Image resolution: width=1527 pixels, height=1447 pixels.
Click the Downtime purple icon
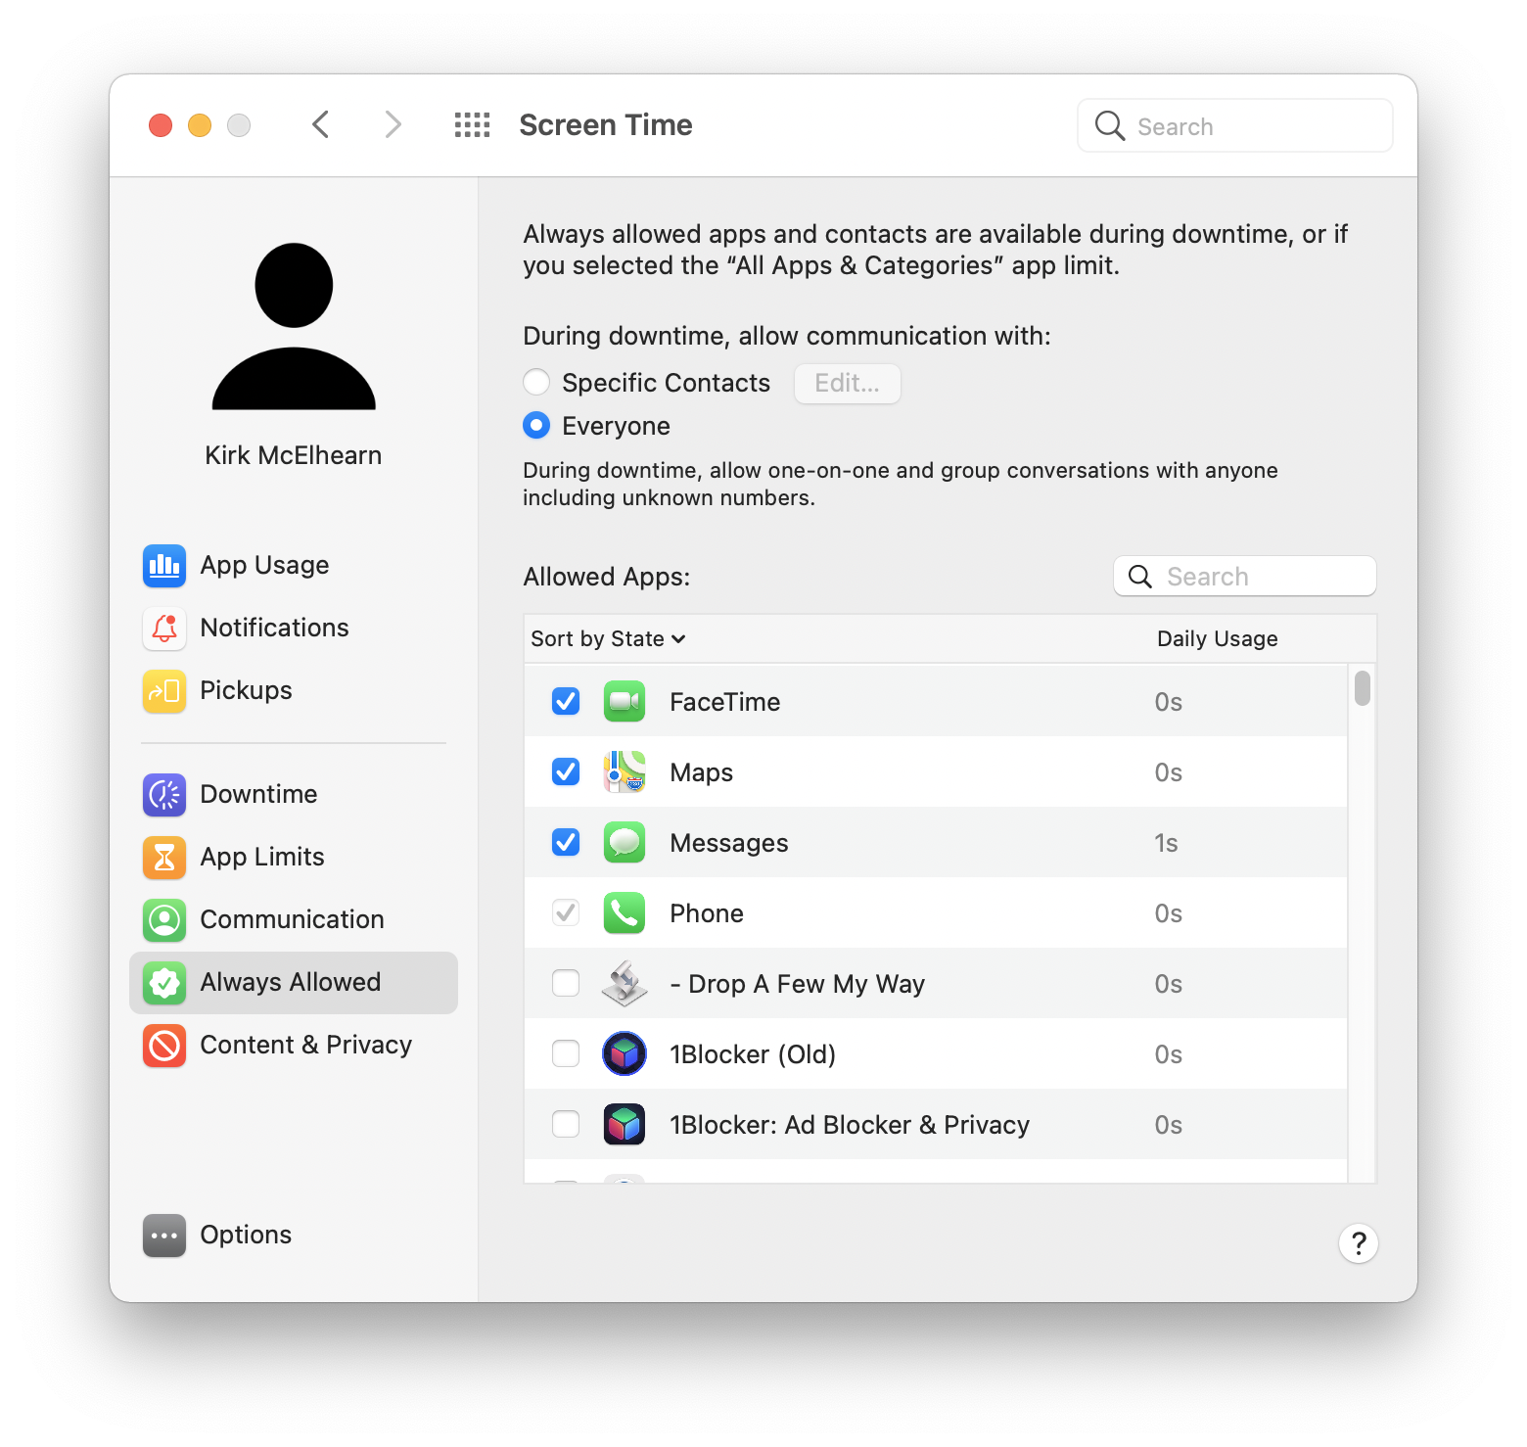tap(164, 795)
